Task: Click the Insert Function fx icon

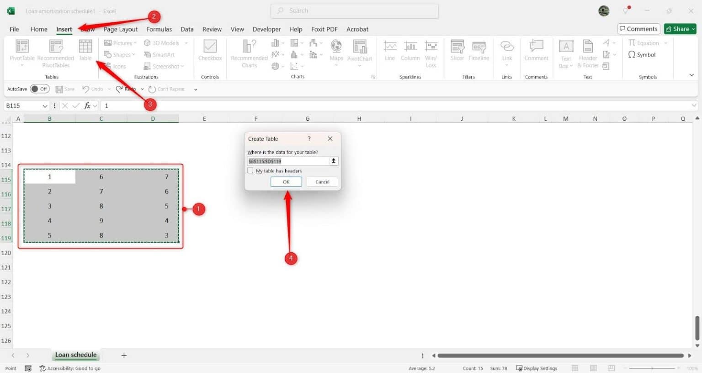Action: (x=86, y=106)
